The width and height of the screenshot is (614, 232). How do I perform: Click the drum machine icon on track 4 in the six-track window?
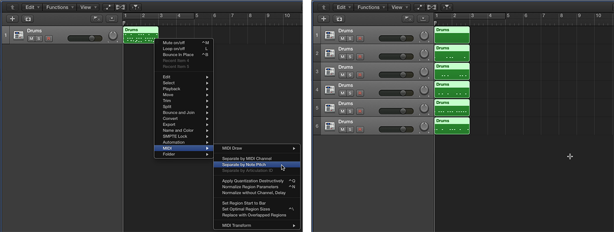(x=330, y=90)
